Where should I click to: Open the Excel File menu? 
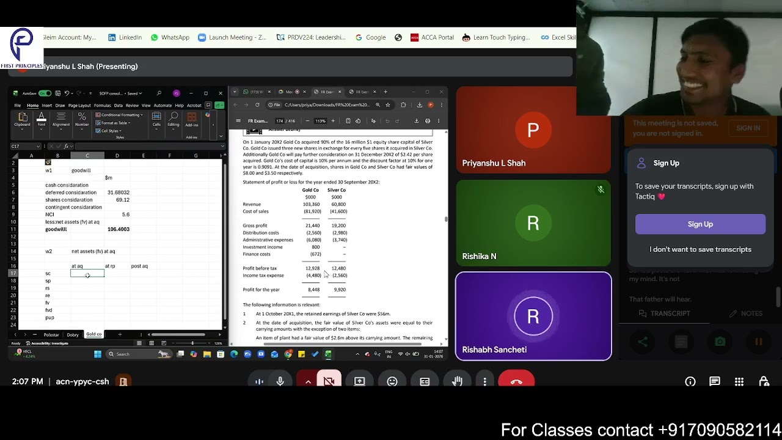18,106
